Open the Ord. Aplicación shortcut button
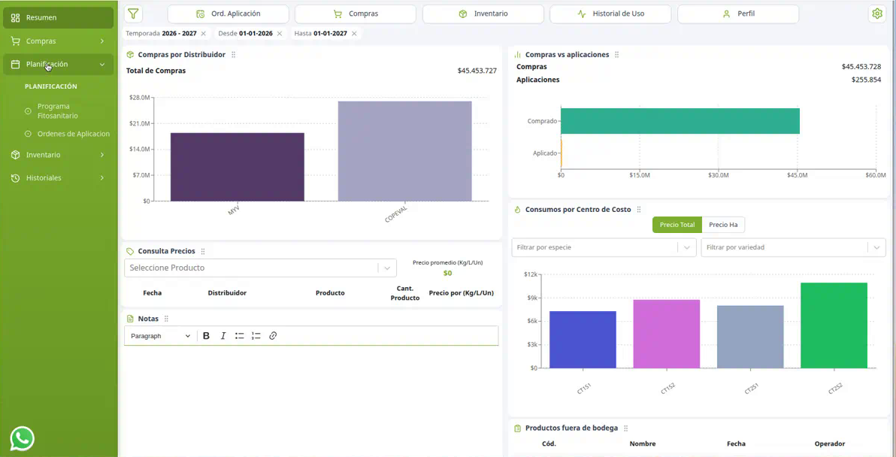The width and height of the screenshot is (896, 457). (x=228, y=14)
